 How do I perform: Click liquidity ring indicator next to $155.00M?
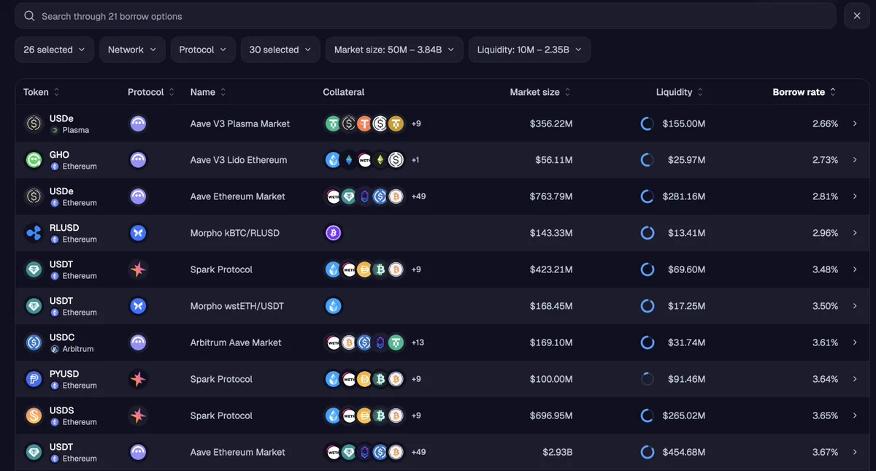[647, 123]
